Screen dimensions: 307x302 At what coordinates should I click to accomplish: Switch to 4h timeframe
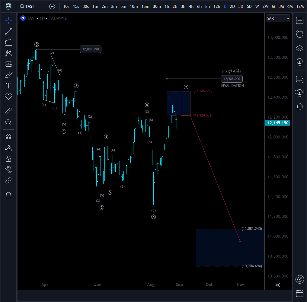(x=191, y=6)
